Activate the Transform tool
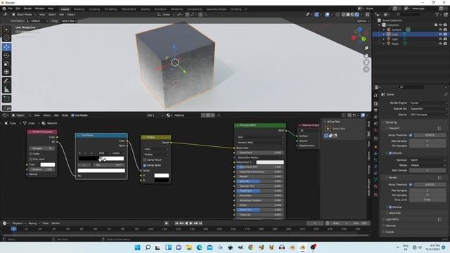Screen dimensions: 450x253 point(6,72)
